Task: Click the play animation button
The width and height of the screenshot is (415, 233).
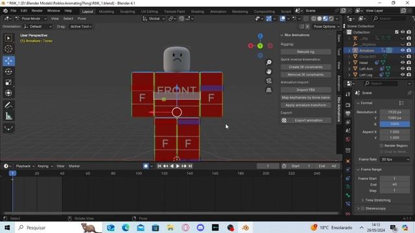Action: click(x=178, y=166)
